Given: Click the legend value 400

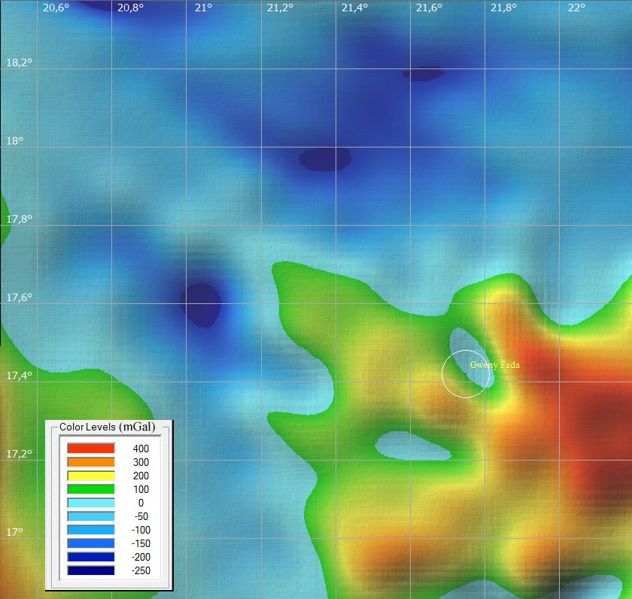Looking at the screenshot, I should (x=141, y=448).
